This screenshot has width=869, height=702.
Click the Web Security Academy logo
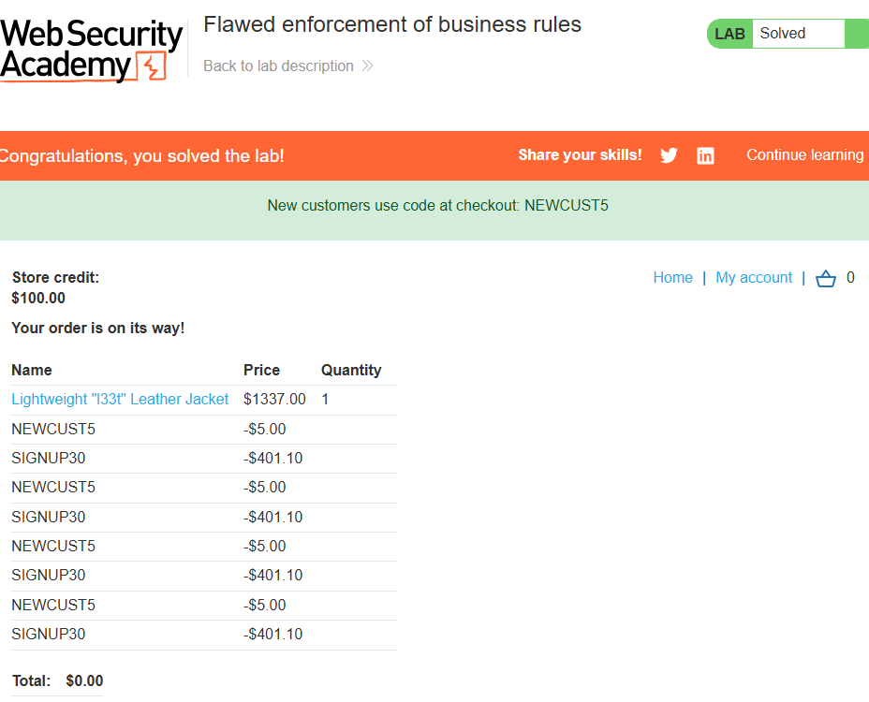click(x=92, y=51)
